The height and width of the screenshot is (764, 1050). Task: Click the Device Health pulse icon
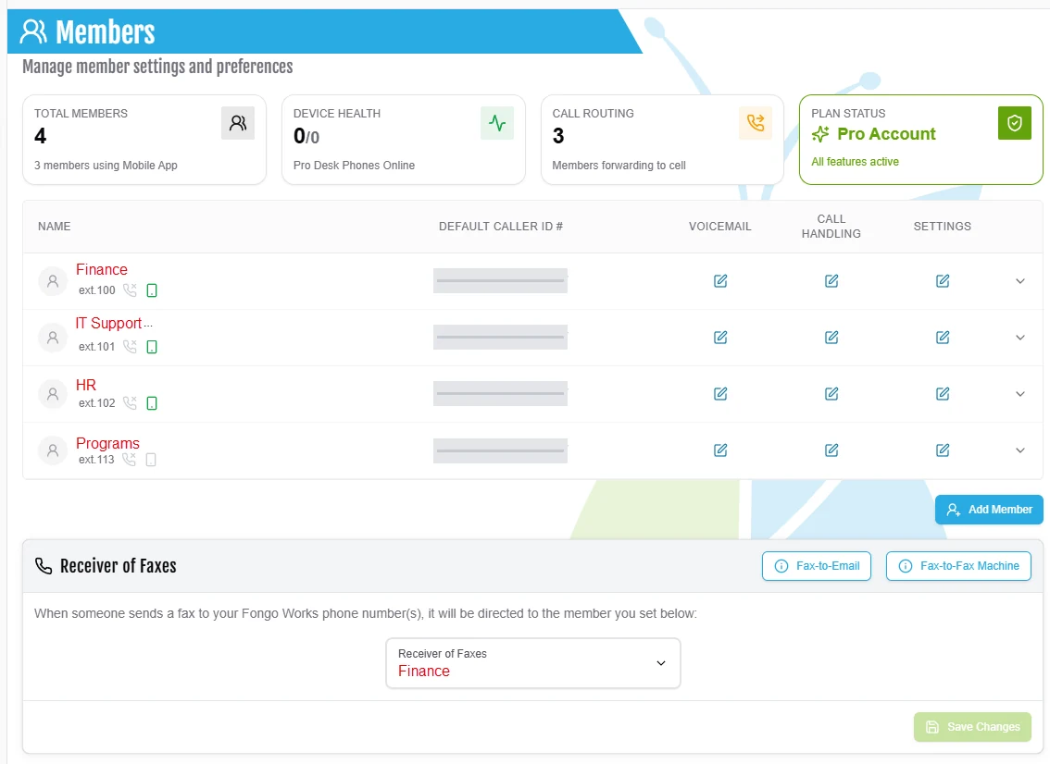497,123
